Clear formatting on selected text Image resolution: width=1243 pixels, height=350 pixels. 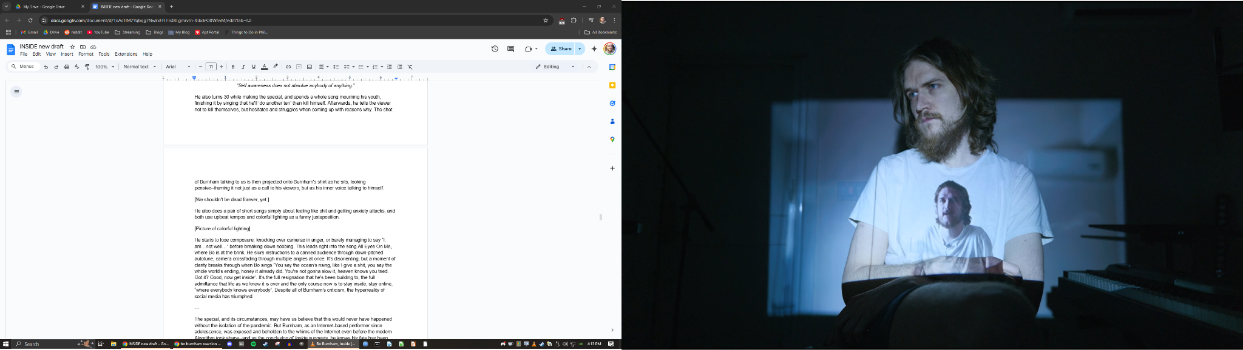[x=410, y=67]
